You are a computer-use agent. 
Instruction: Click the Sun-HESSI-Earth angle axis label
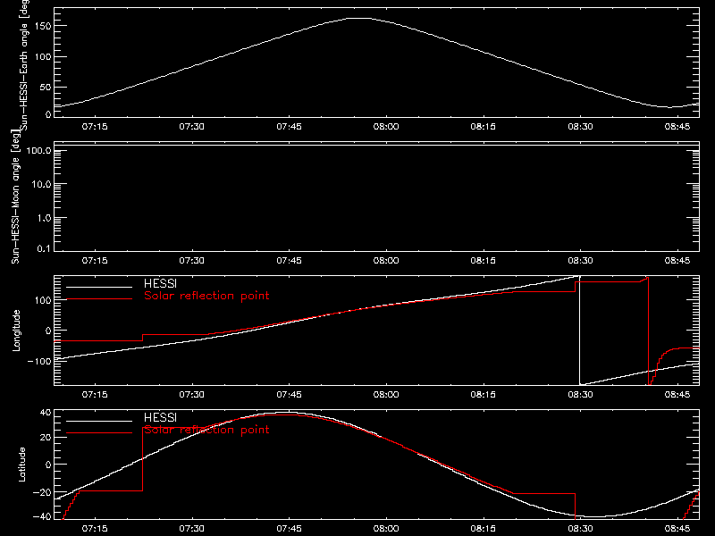24,64
